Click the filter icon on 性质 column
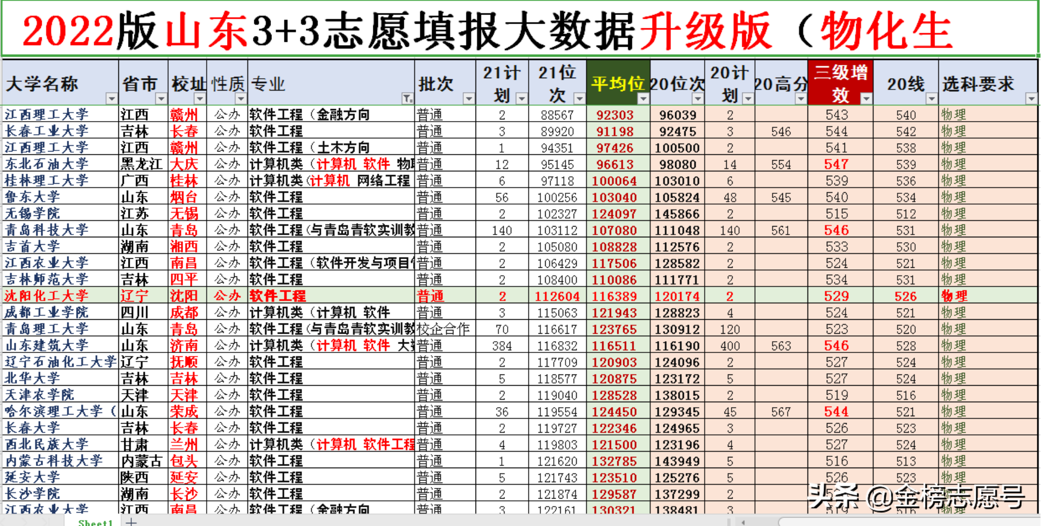 pos(240,99)
